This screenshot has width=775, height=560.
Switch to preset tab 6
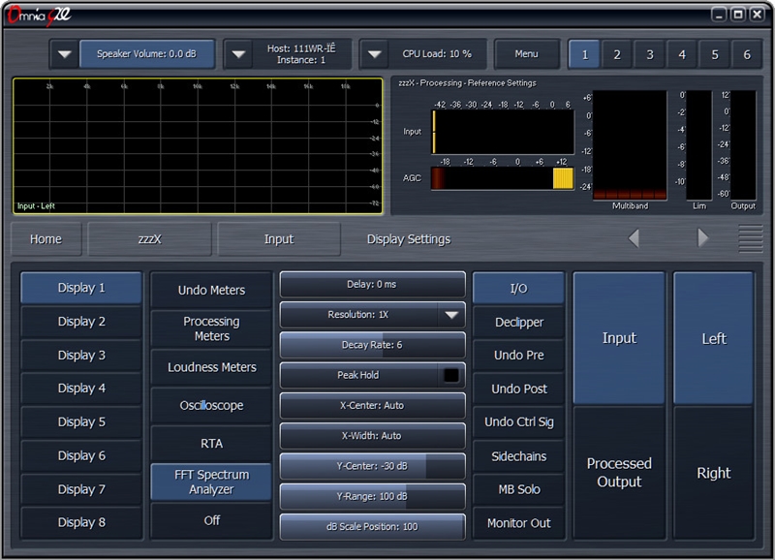tap(747, 54)
